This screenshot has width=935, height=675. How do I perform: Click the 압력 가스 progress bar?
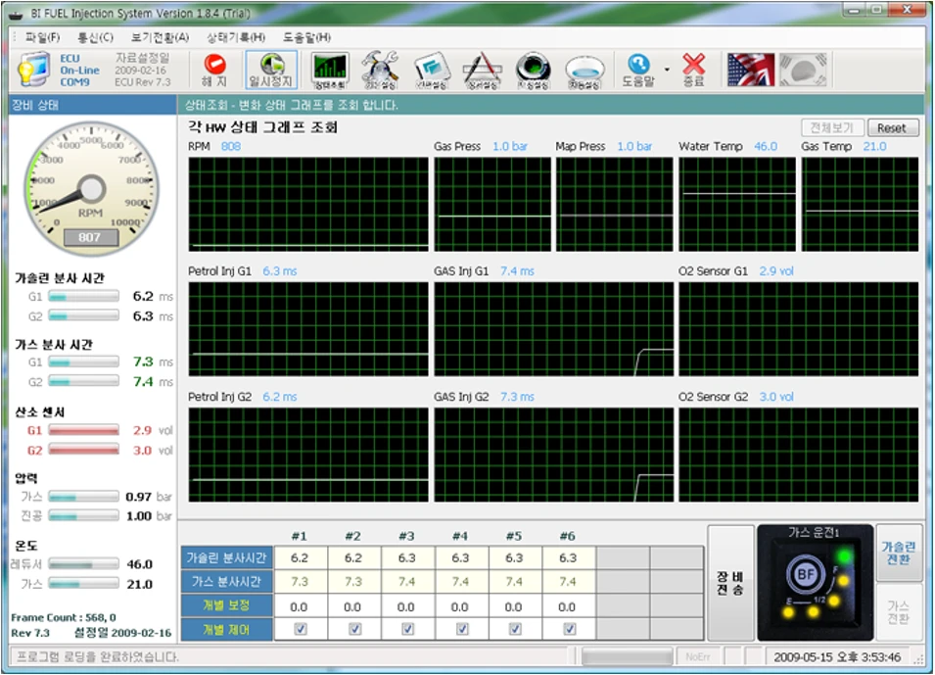coord(83,497)
